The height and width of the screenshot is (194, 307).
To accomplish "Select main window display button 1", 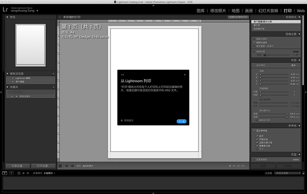I will click(5, 173).
